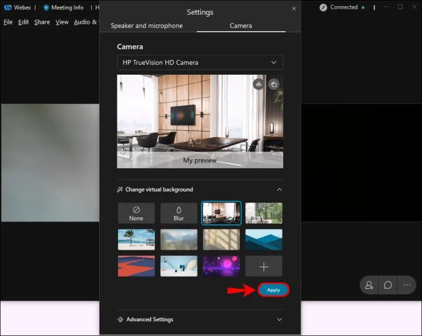Click the Connected status text
Viewport: 422px width, 336px height.
(x=344, y=7)
